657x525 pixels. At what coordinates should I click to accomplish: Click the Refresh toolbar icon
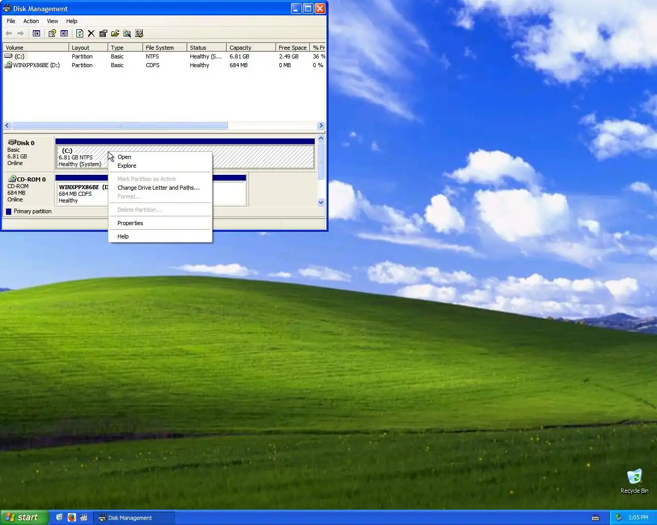coord(80,33)
